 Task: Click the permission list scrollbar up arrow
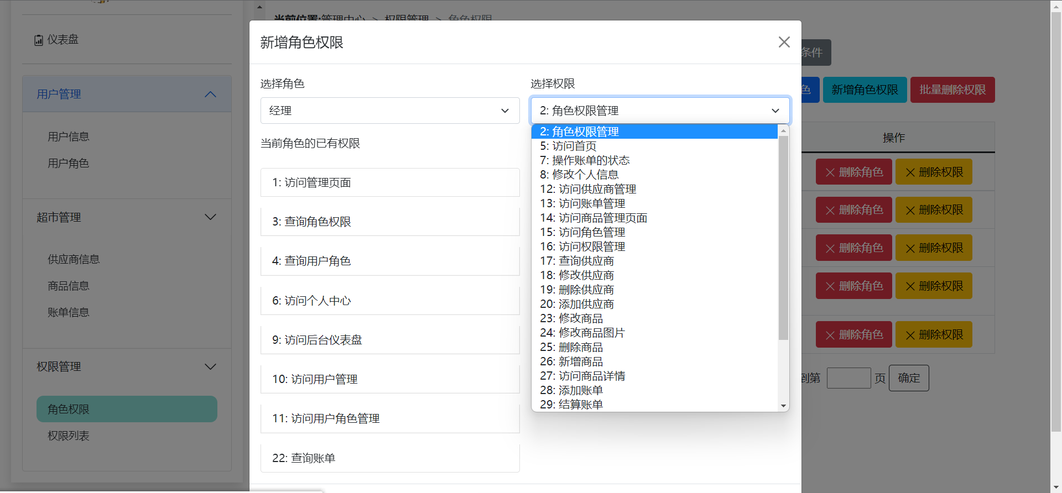coord(783,130)
